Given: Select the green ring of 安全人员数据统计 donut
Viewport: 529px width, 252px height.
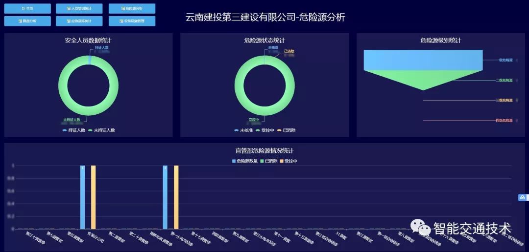Looking at the screenshot, I should point(63,86).
